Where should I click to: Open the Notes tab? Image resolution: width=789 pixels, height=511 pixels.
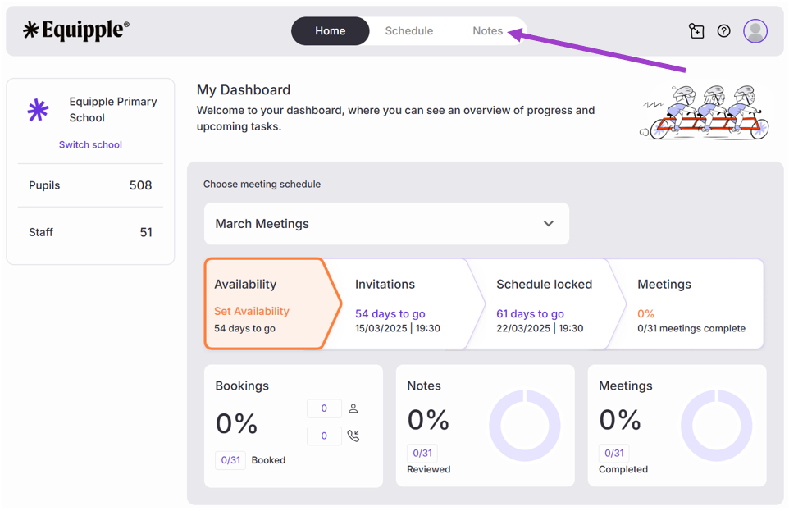487,31
